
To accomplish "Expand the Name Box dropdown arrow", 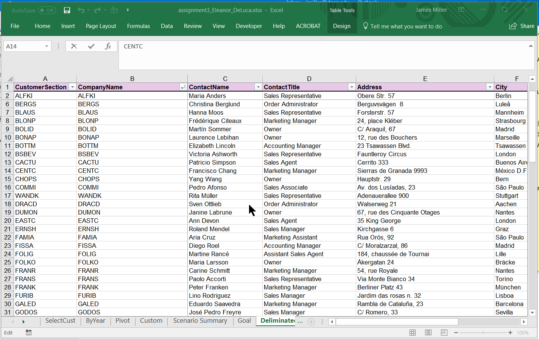I will coord(47,46).
